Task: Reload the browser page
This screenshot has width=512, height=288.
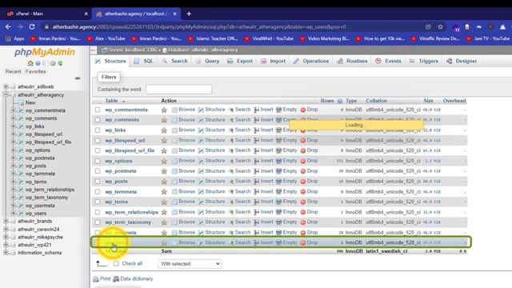Action: point(32,26)
